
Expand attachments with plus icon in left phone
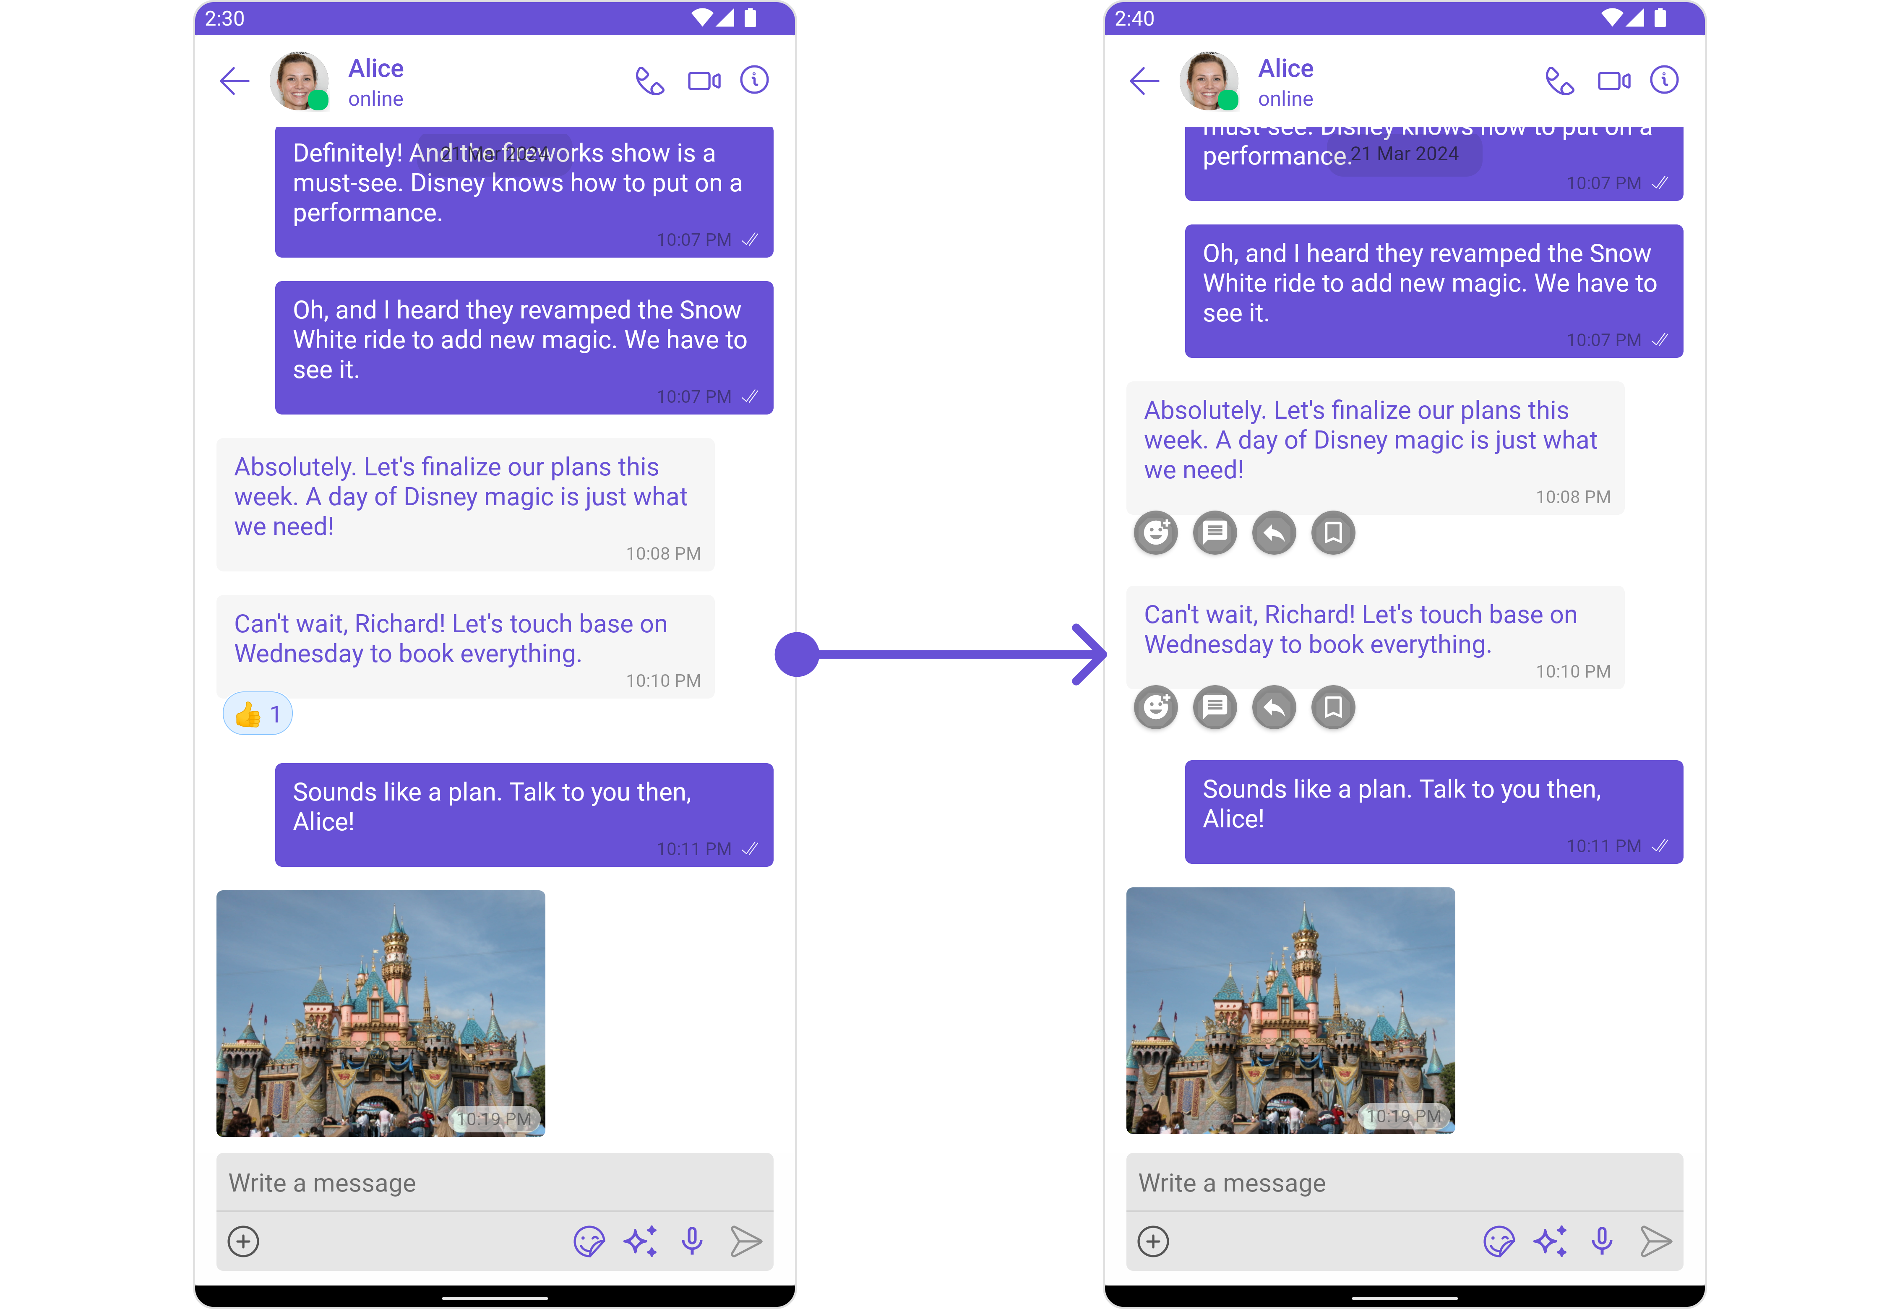pyautogui.click(x=244, y=1241)
